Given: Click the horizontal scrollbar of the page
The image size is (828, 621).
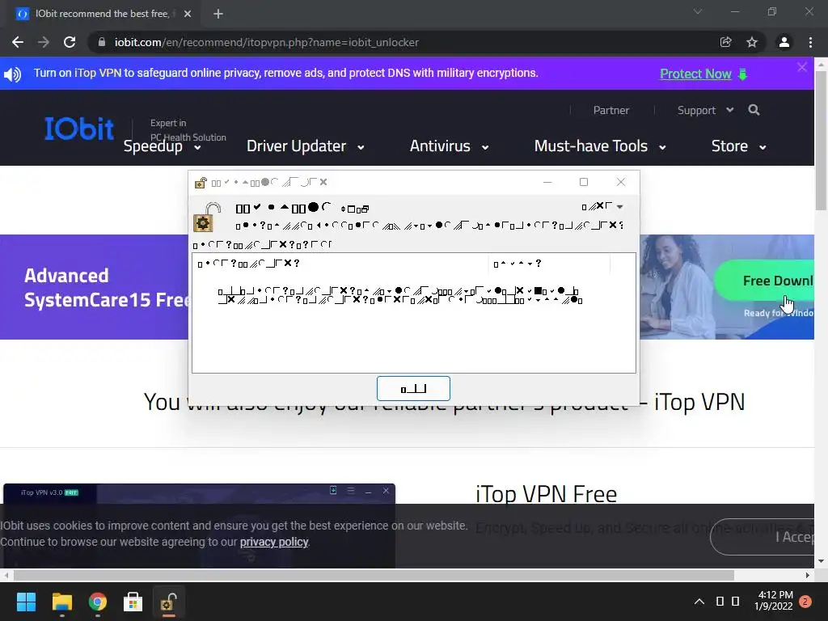Looking at the screenshot, I should tap(374, 575).
